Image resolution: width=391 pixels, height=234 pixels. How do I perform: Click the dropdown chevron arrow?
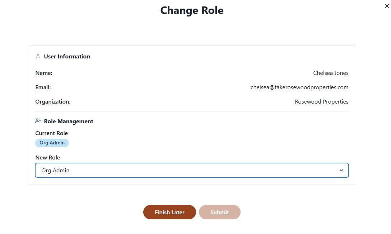point(341,170)
